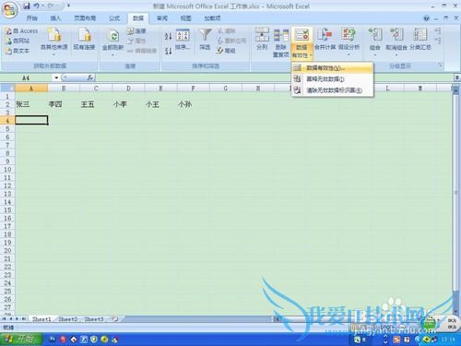Viewport: 461px width, 346px height.
Task: Click 删除重复项
Action: 281,42
